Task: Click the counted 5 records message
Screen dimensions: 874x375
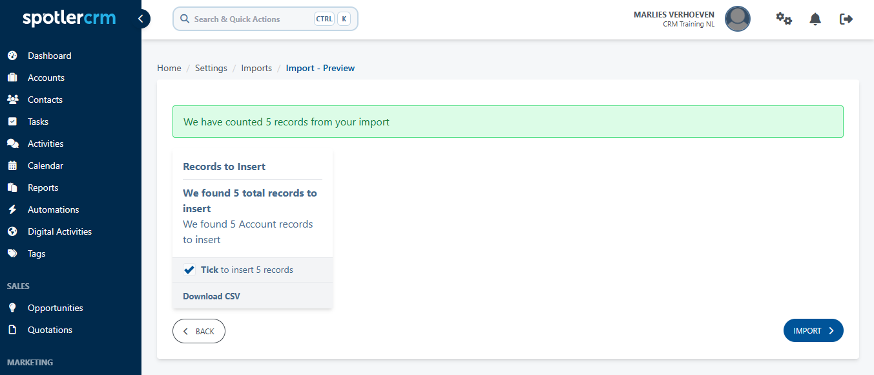Action: (508, 122)
